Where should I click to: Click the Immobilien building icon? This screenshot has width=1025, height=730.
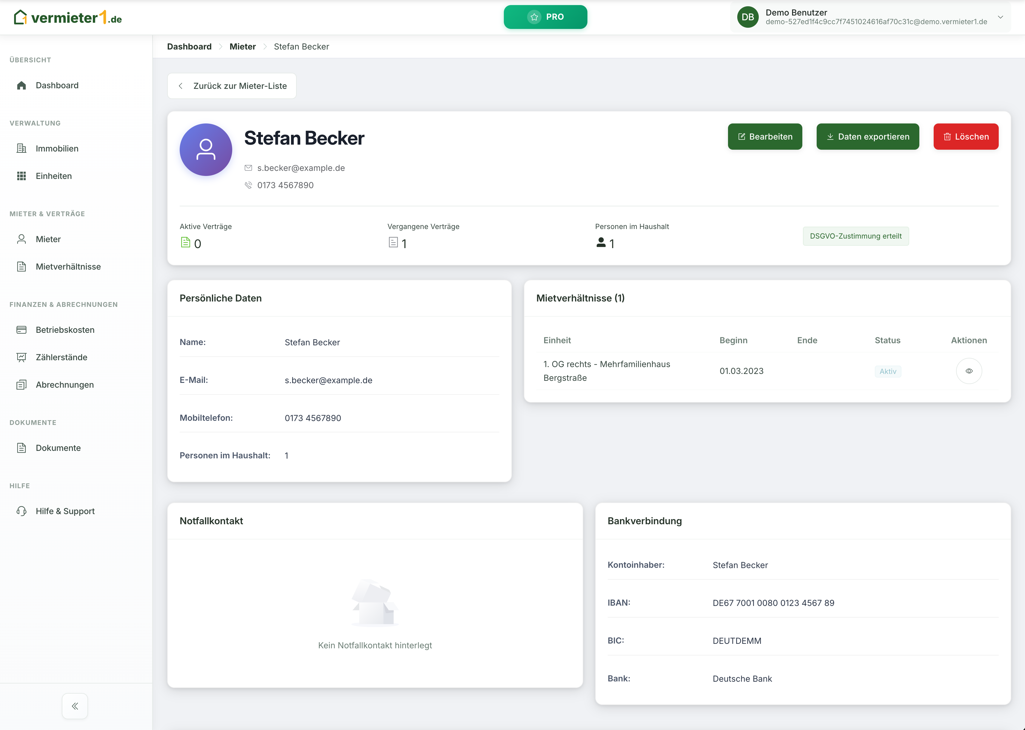[21, 148]
